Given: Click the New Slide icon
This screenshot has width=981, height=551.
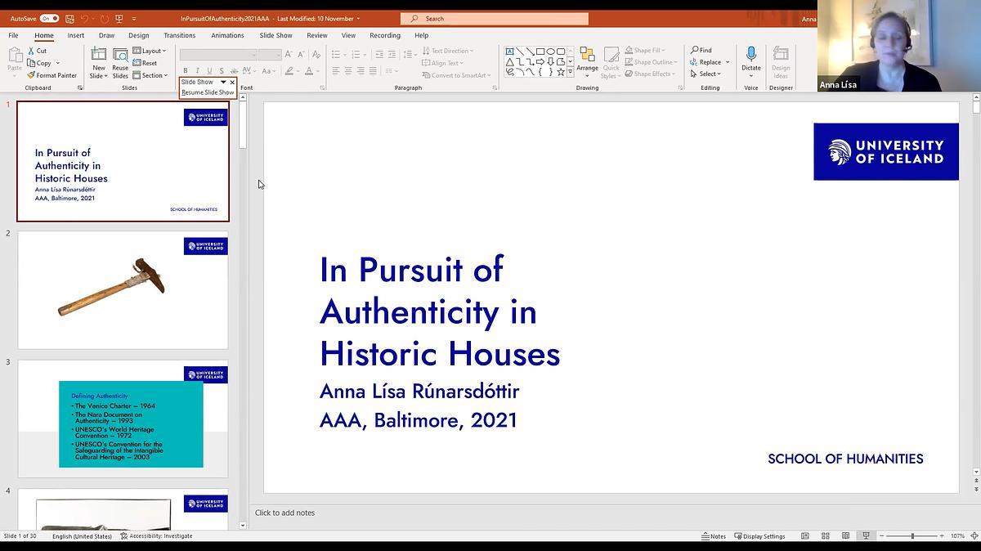Looking at the screenshot, I should coord(99,54).
